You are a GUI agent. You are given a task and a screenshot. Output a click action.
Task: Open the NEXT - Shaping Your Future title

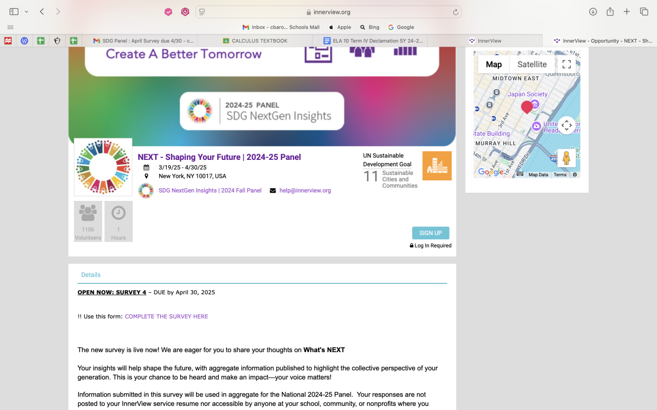(219, 157)
